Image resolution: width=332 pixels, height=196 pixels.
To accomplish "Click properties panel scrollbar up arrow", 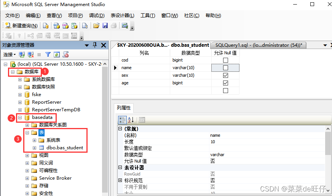I will [328, 129].
